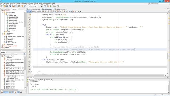Click the leftmost Navigator bottom filter icon
The height and width of the screenshot is (96, 170).
pos(2,92)
